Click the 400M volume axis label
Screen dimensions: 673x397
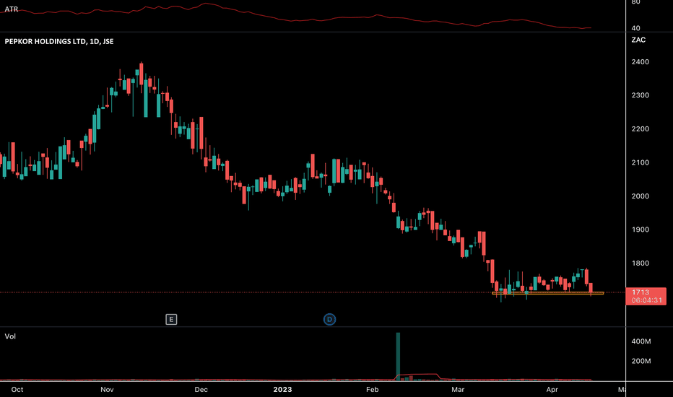(641, 341)
